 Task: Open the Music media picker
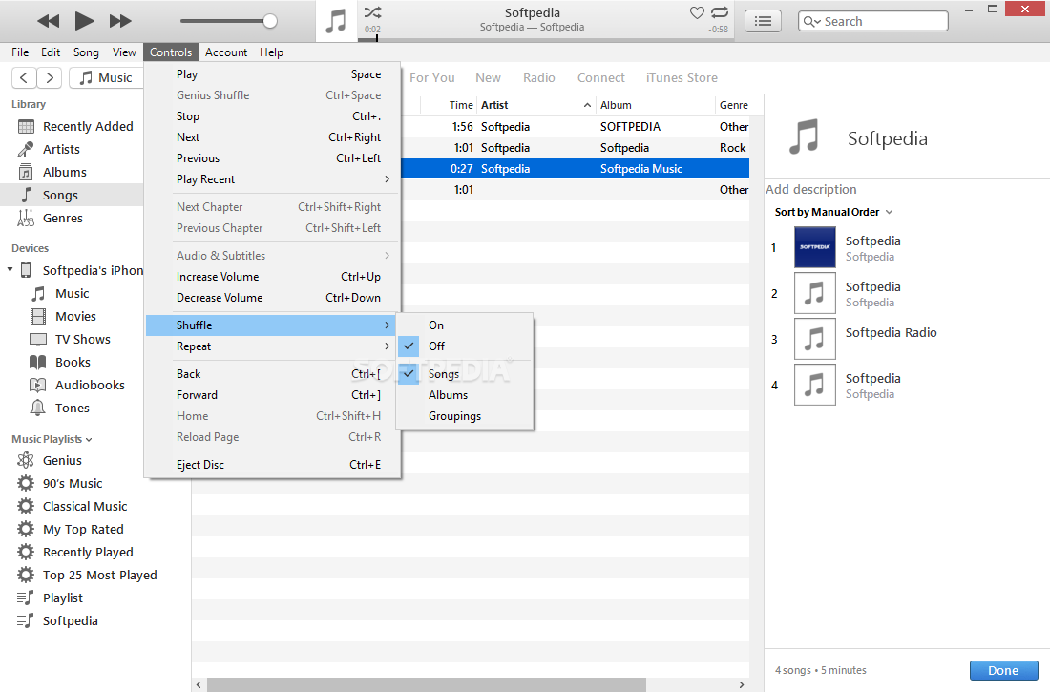(x=106, y=77)
